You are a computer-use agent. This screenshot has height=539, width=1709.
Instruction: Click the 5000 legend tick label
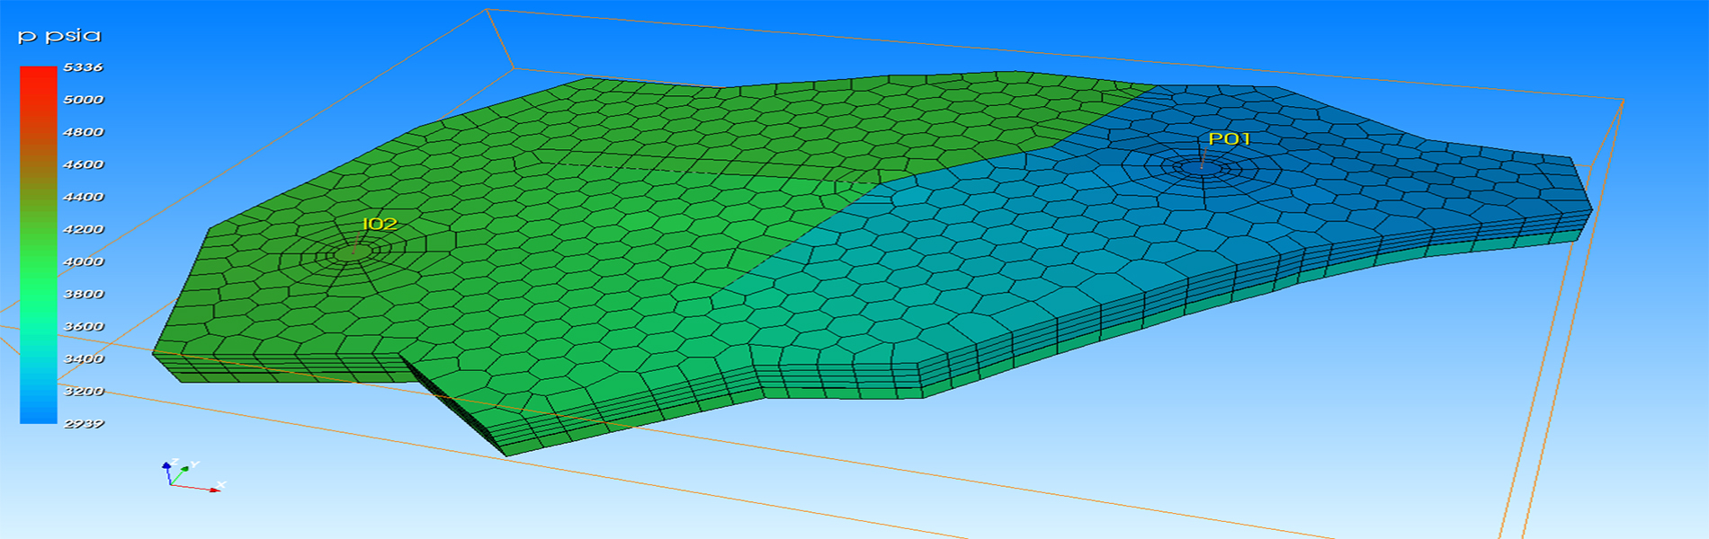coord(83,100)
